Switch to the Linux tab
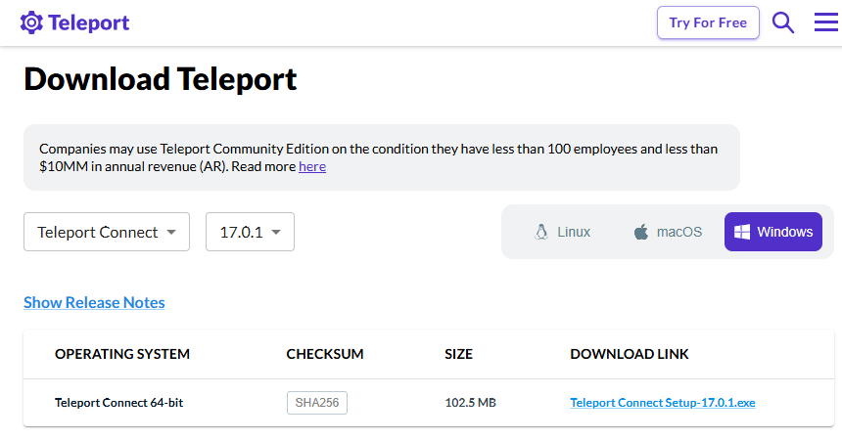Image resolution: width=842 pixels, height=440 pixels. (x=562, y=232)
